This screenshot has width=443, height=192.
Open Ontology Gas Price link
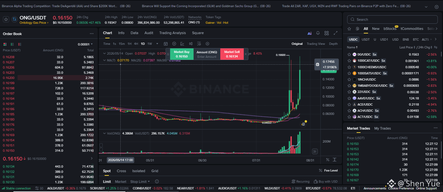(34, 23)
